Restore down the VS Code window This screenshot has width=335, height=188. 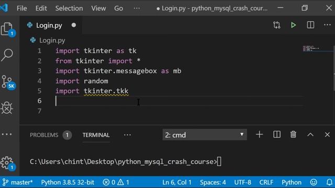305,8
